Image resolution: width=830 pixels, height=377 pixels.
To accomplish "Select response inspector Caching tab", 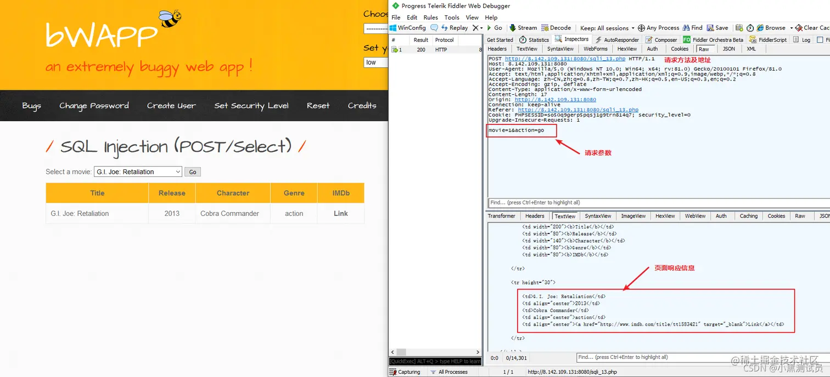I will [x=748, y=216].
